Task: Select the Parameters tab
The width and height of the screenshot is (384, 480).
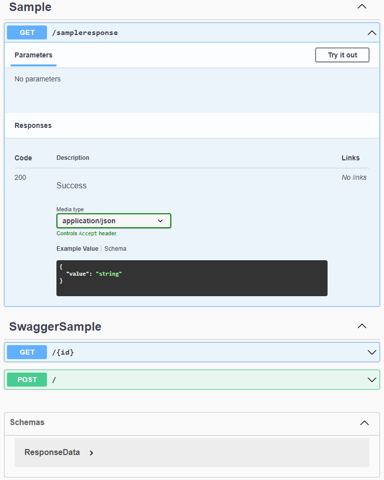Action: [33, 55]
